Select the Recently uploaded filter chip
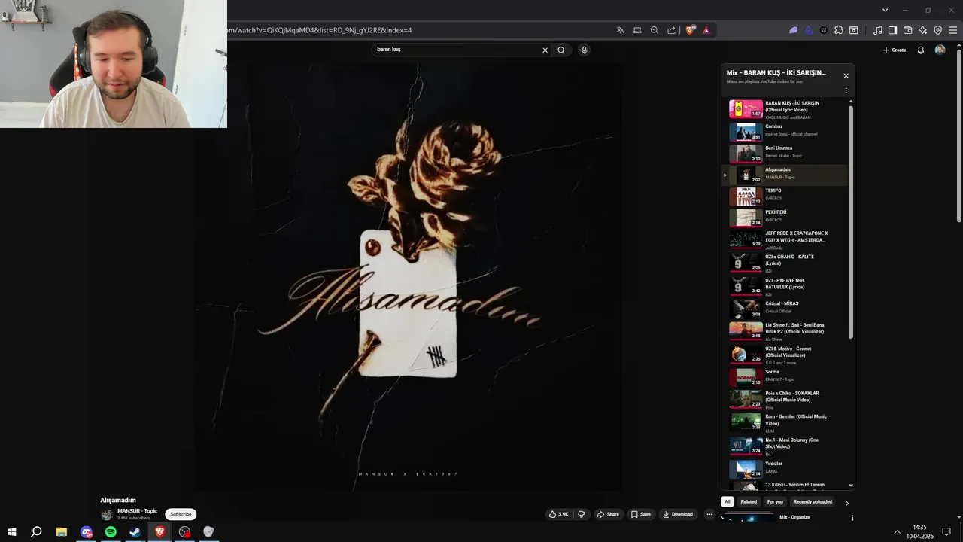 [x=813, y=501]
